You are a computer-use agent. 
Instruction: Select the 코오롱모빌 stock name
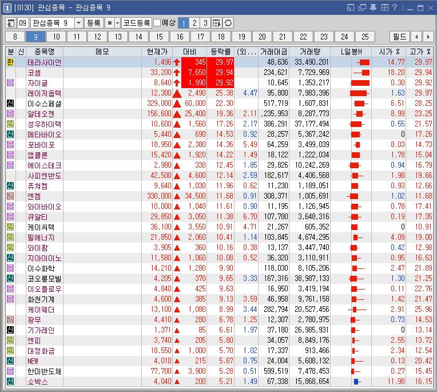point(44,279)
